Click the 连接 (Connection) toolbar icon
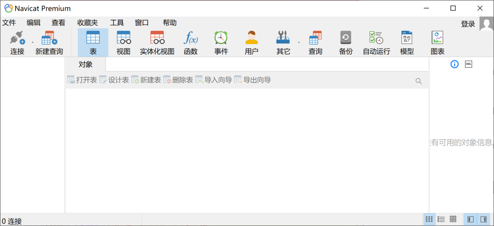This screenshot has height=226, width=494. [17, 42]
